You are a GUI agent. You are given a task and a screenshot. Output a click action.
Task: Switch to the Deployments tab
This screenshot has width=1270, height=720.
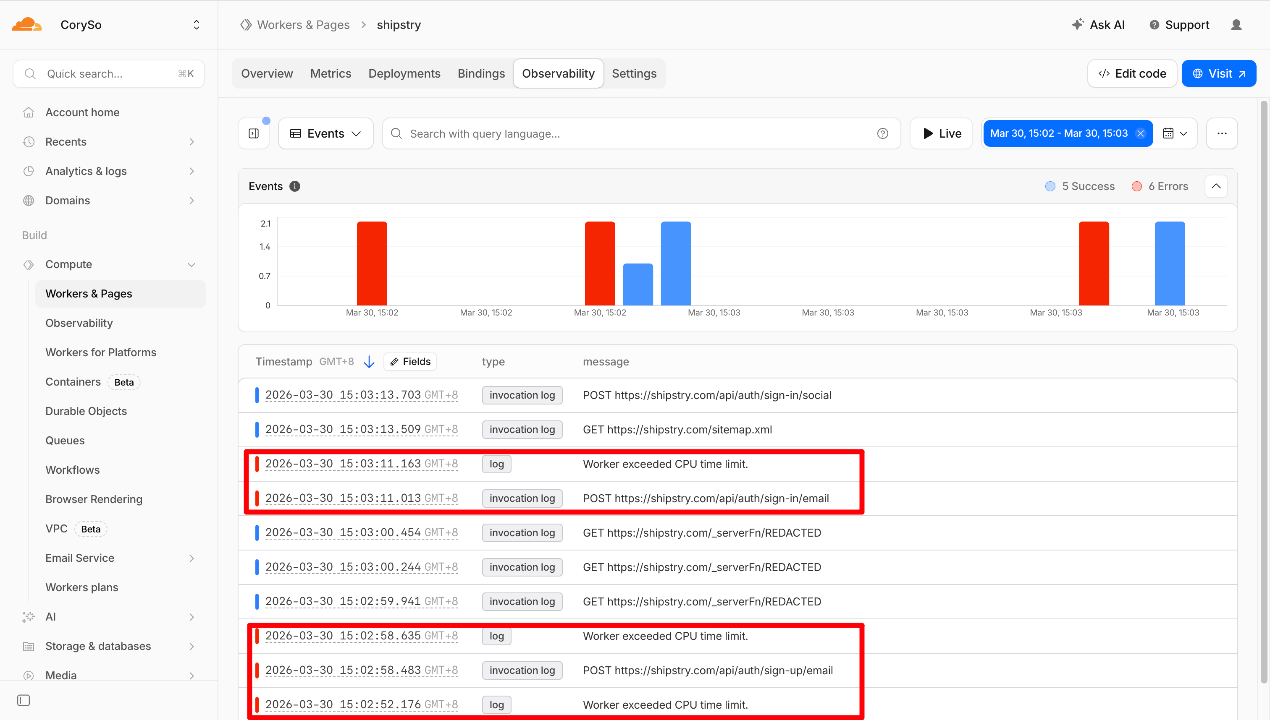404,74
